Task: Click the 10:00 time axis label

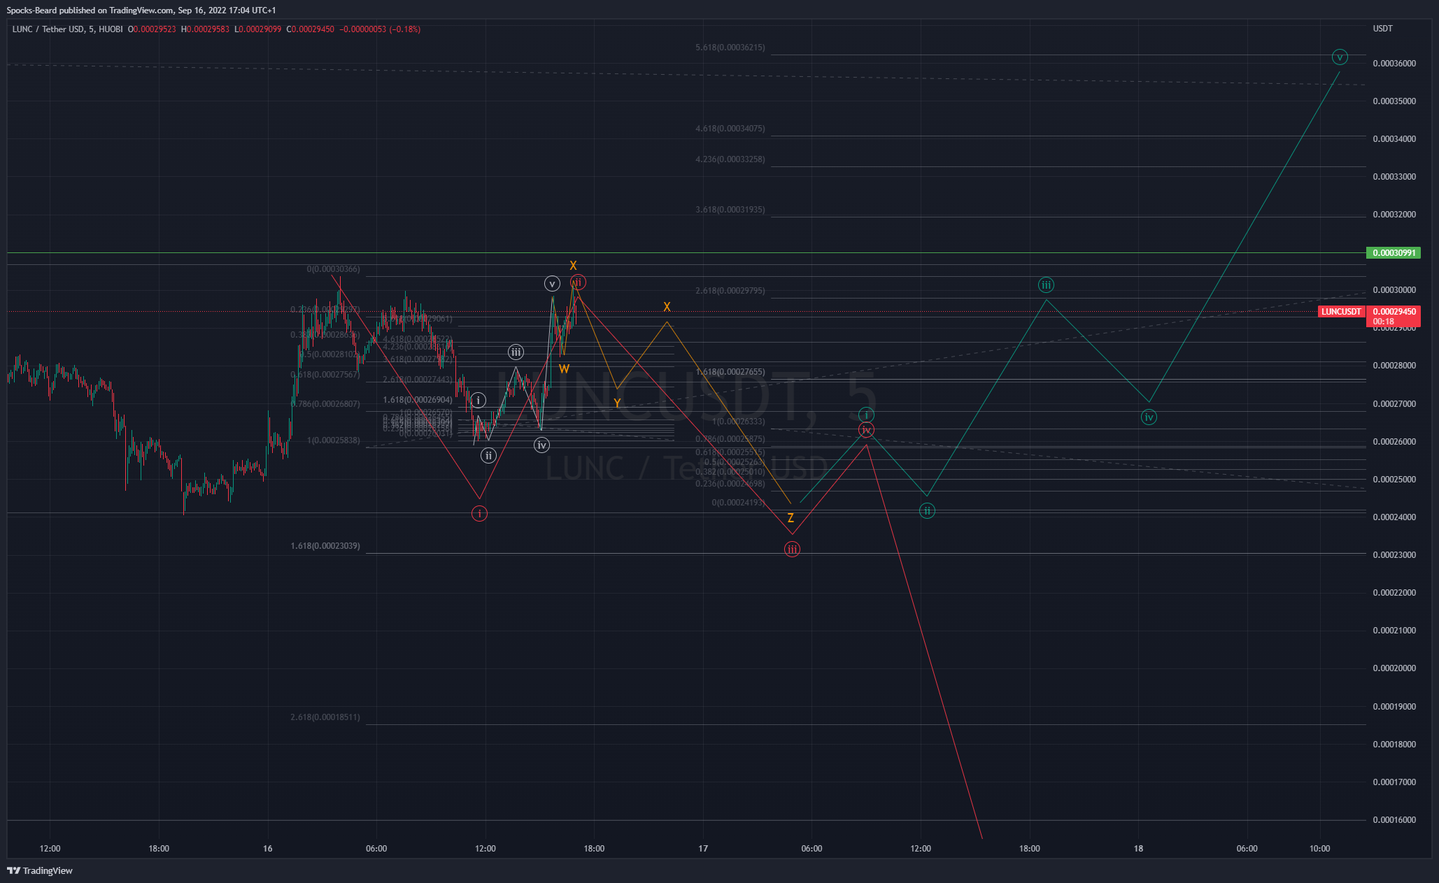Action: click(1320, 849)
